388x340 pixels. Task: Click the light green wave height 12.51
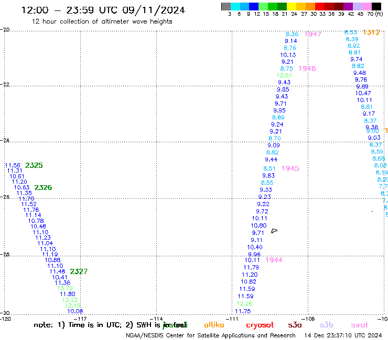pyautogui.click(x=284, y=75)
